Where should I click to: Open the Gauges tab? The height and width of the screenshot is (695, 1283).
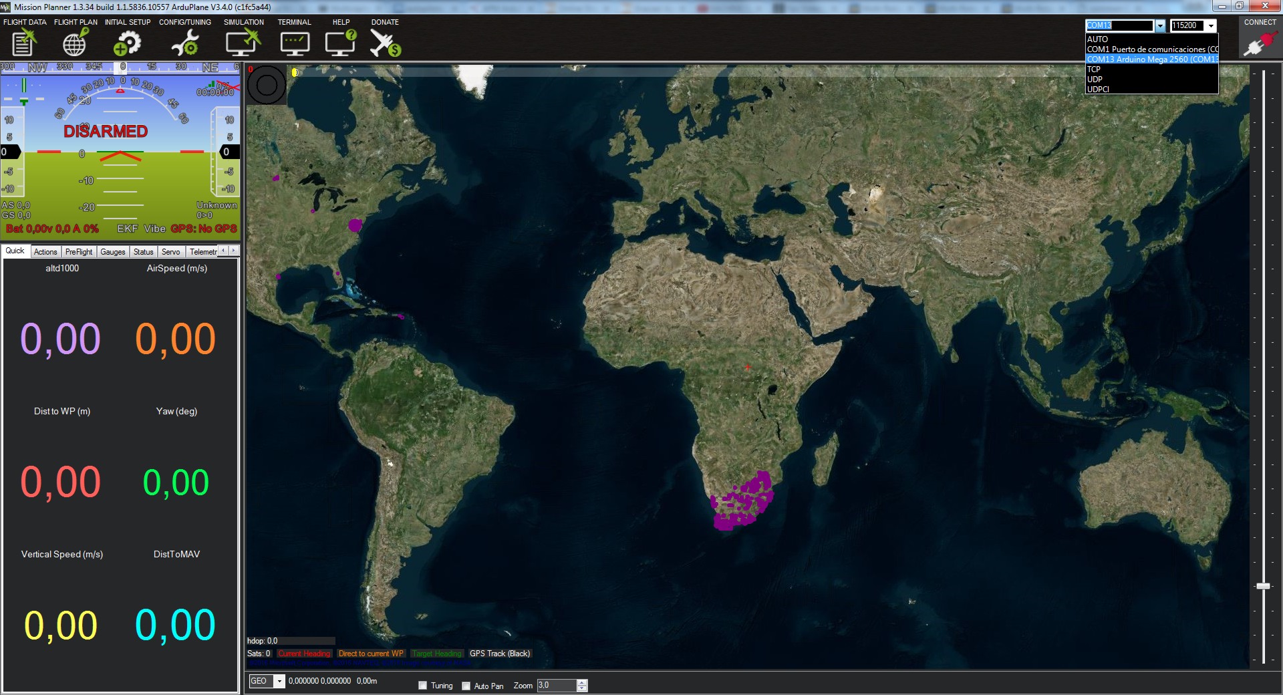click(x=113, y=252)
